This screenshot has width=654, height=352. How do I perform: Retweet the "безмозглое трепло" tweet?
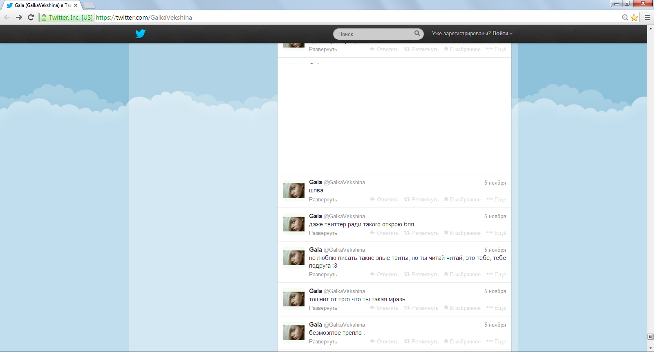[x=421, y=341]
